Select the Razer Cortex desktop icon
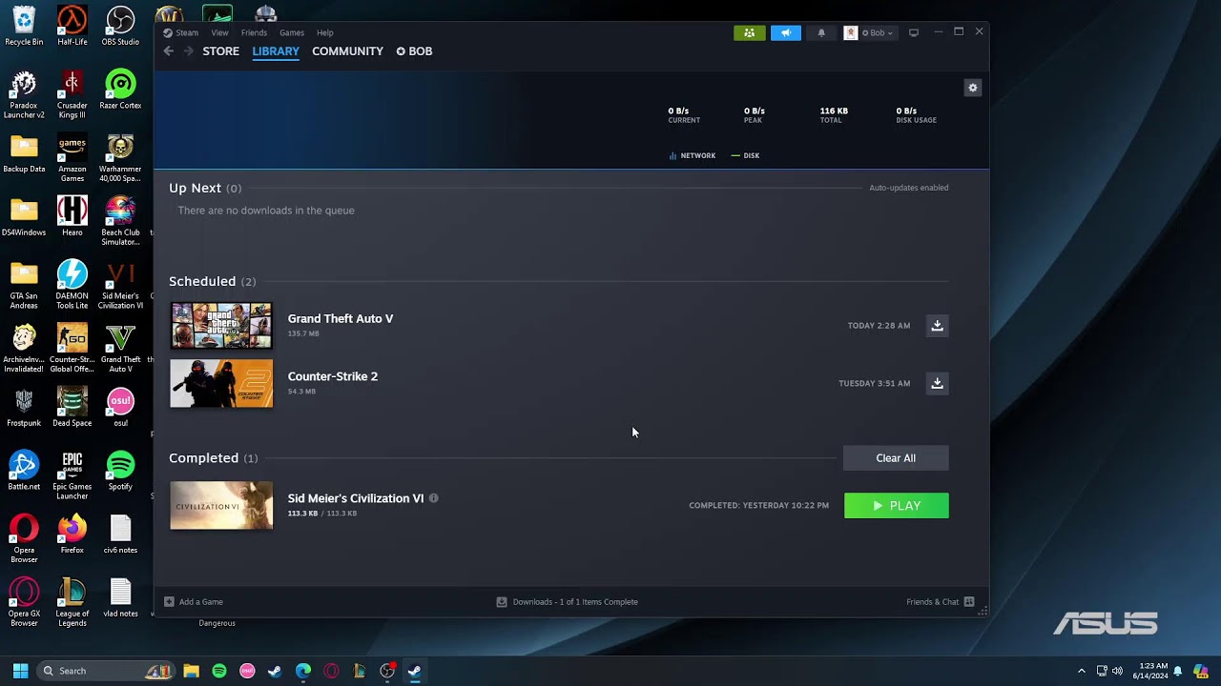Image resolution: width=1221 pixels, height=686 pixels. coord(120,89)
